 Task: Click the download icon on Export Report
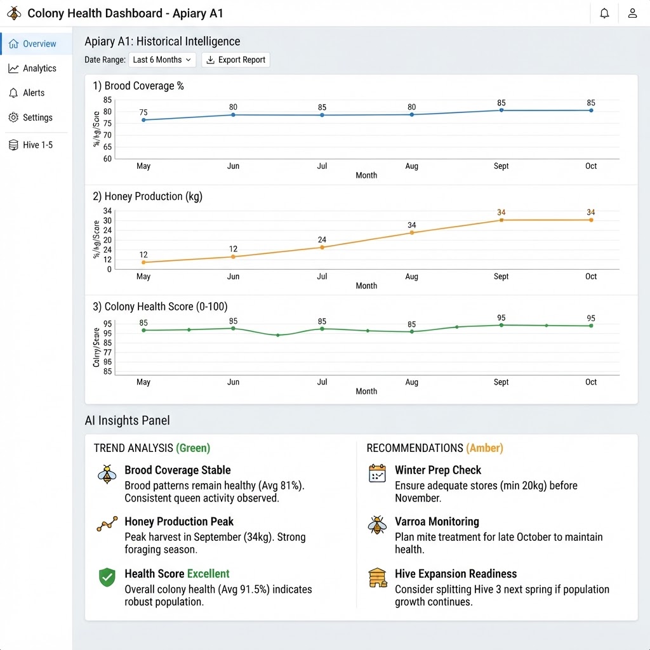click(x=211, y=60)
